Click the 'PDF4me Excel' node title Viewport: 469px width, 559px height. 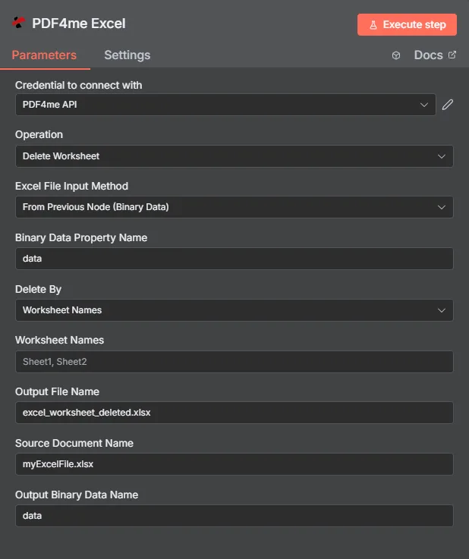tap(79, 24)
